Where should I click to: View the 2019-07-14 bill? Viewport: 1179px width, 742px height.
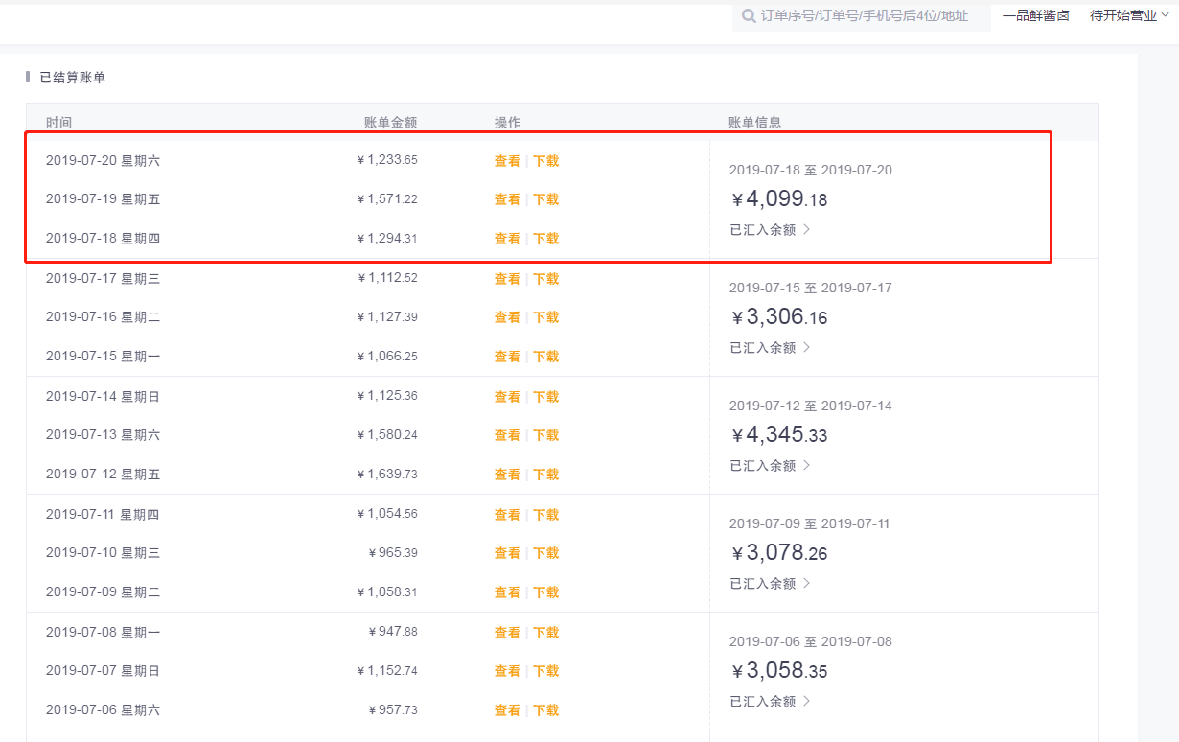[x=507, y=397]
